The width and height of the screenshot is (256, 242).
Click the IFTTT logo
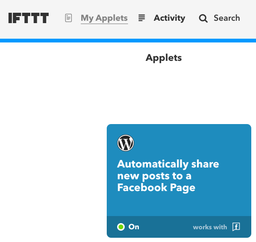28,18
